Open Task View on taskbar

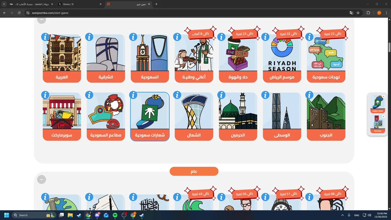[61, 215]
